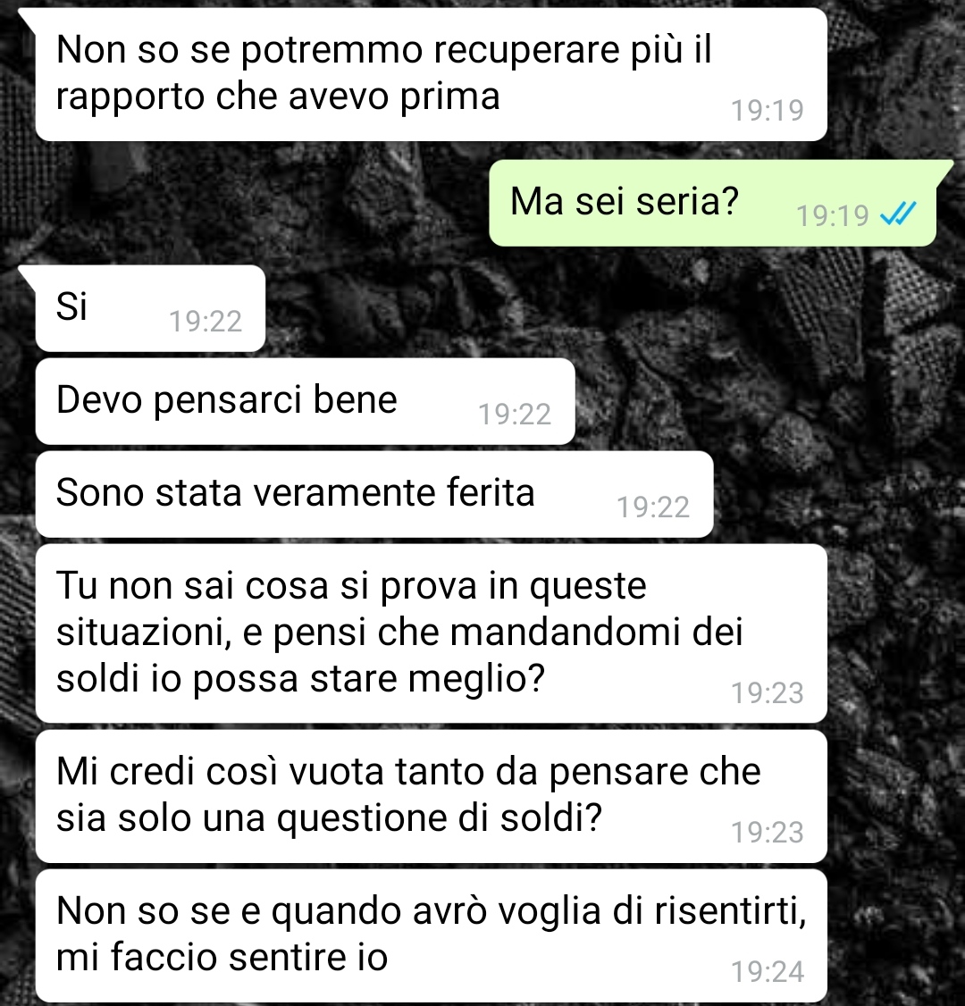Tap the message 'Non so se potremmo recuperare'

pos(432,74)
